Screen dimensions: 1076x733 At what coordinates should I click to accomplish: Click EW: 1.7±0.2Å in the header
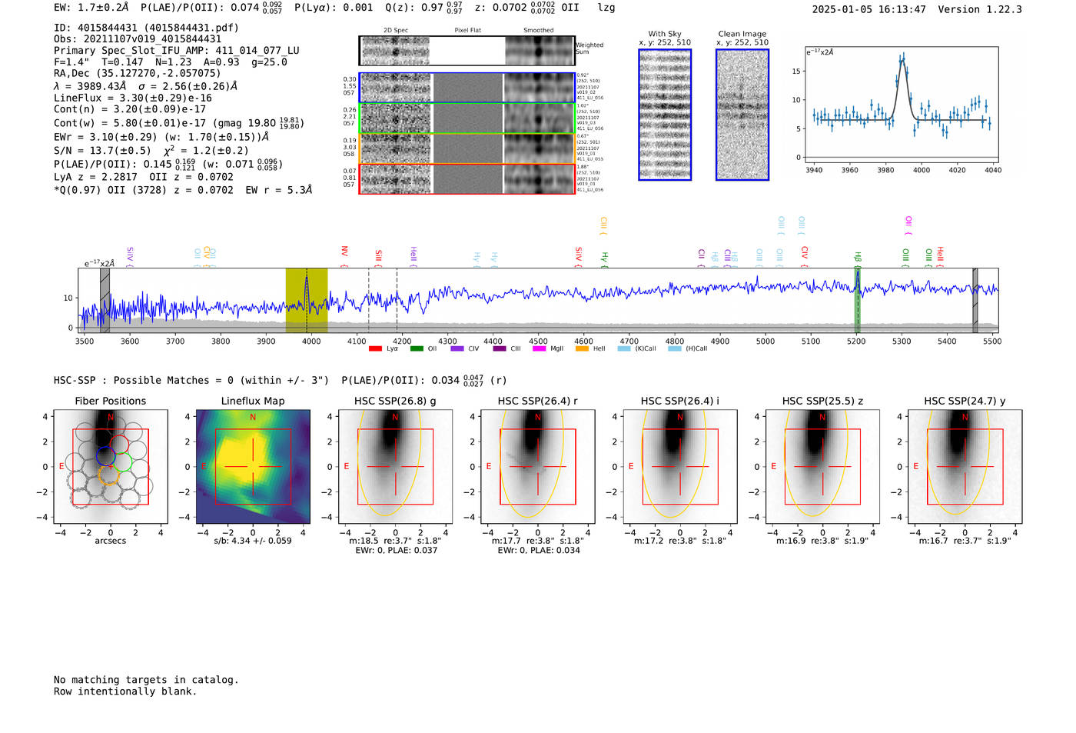pos(91,8)
